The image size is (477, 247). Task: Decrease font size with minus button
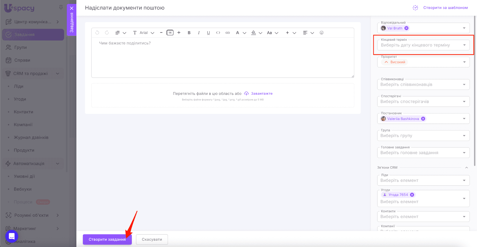pos(161,33)
